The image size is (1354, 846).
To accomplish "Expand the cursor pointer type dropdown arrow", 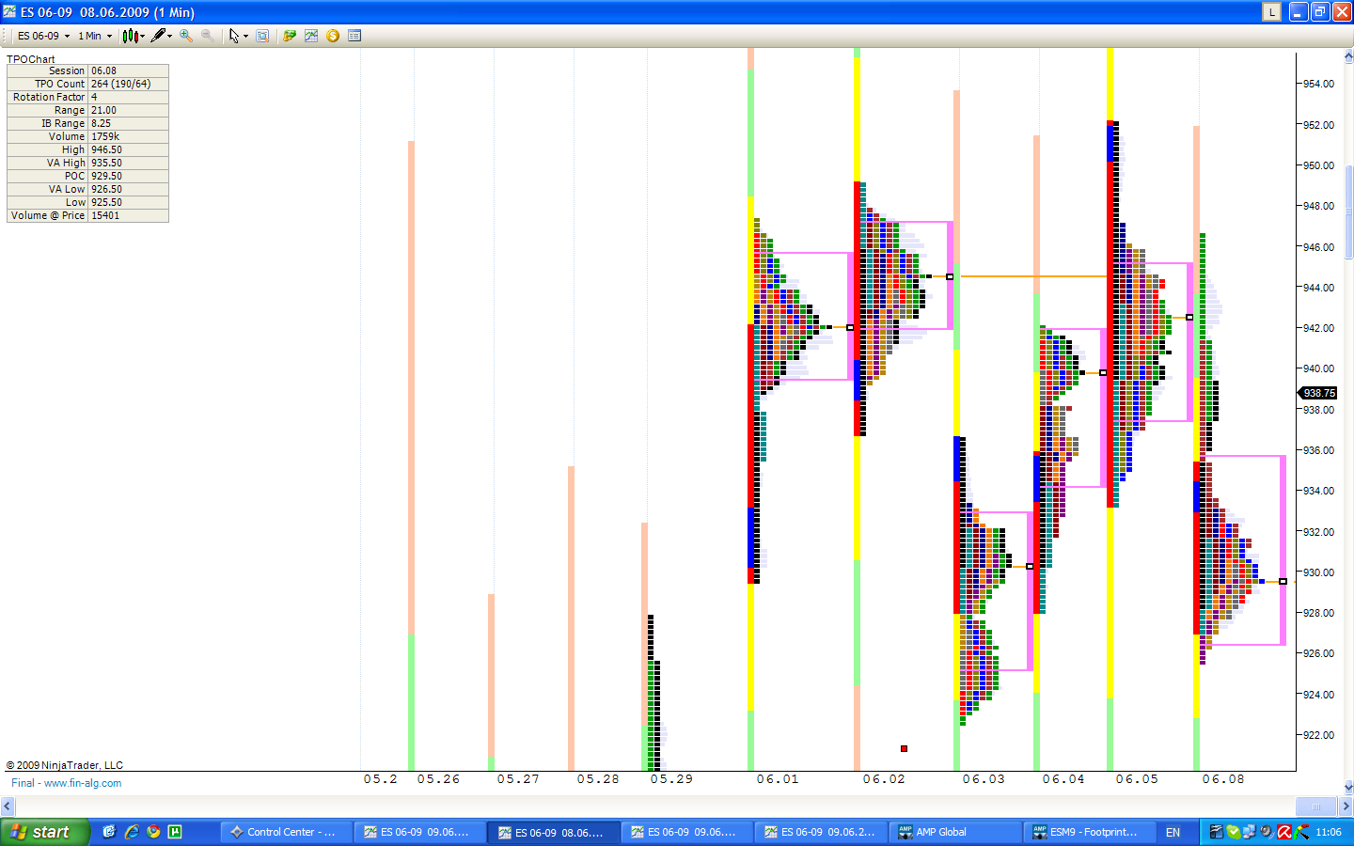I will point(245,37).
